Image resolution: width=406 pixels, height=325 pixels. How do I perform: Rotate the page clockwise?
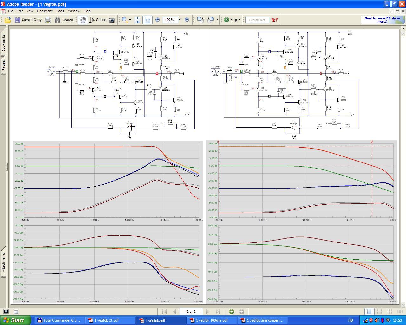pyautogui.click(x=200, y=20)
